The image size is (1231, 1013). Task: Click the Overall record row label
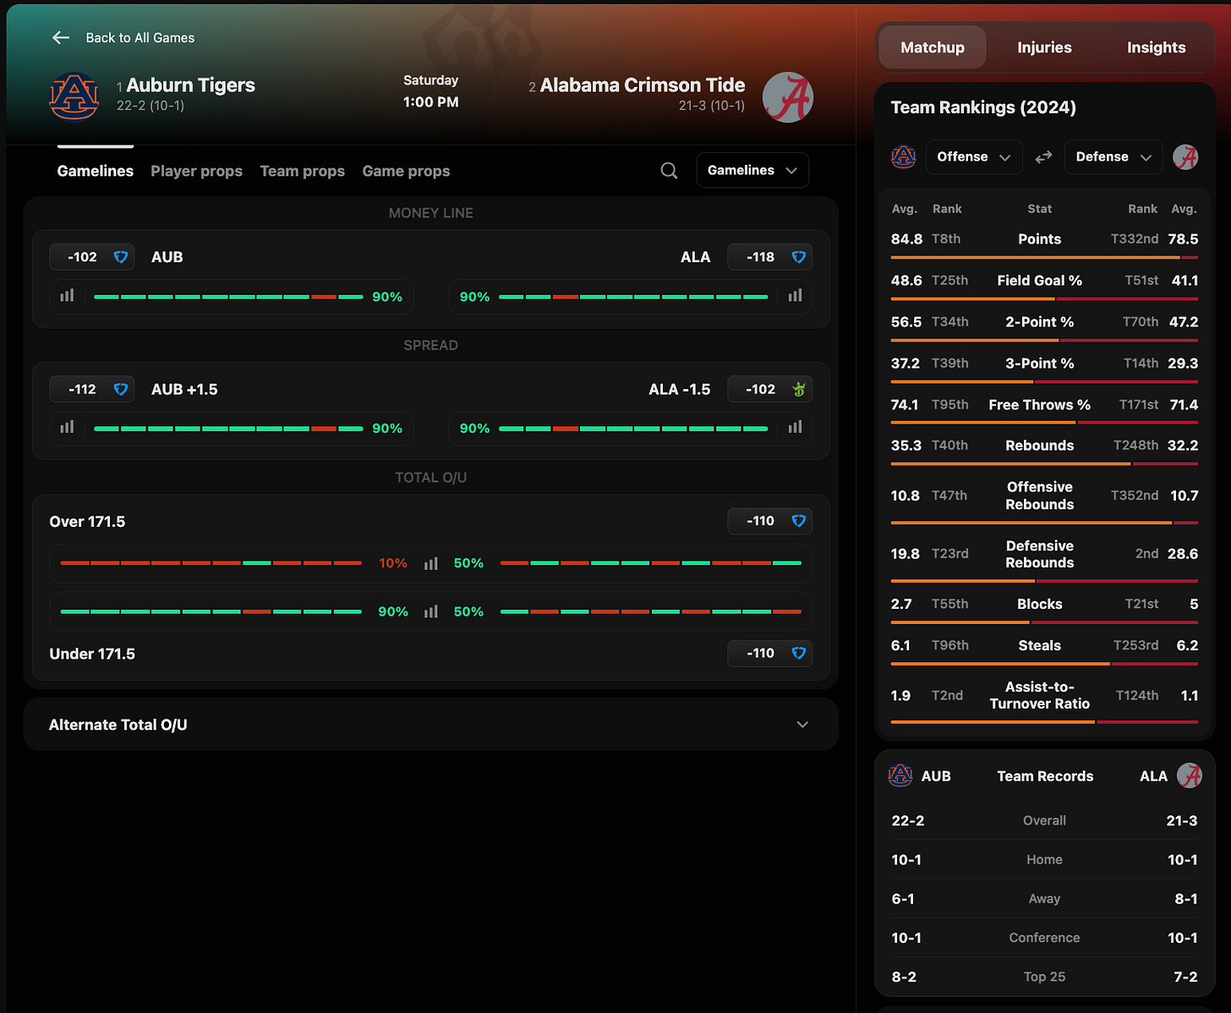[x=1044, y=820]
